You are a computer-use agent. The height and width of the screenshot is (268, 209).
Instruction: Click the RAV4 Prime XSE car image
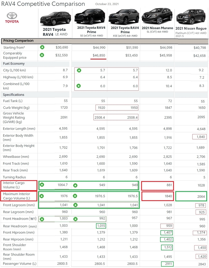124,17
